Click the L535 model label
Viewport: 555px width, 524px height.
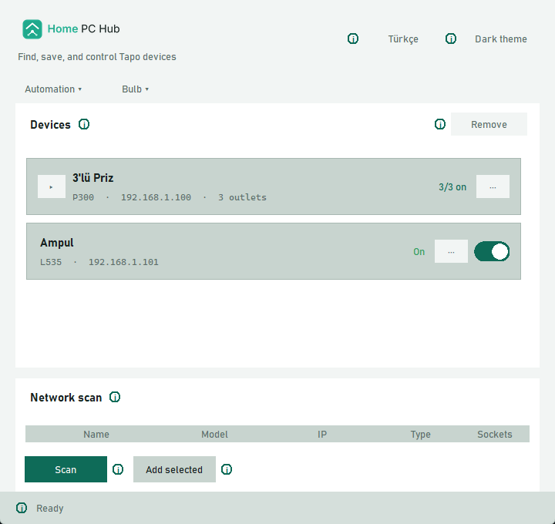click(51, 262)
